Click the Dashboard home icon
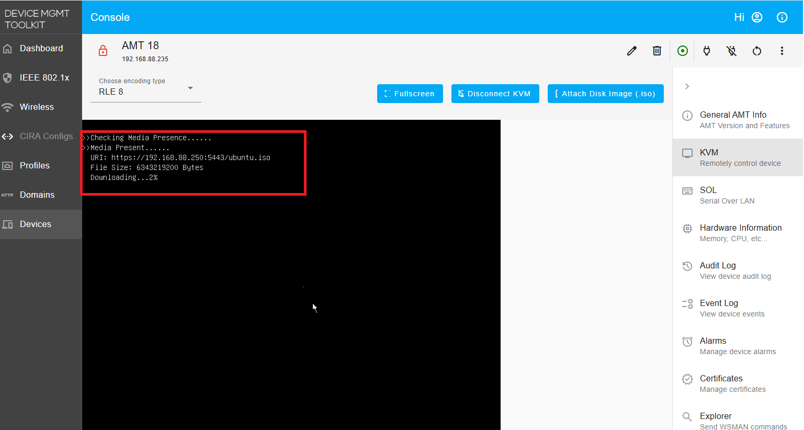Screen dimensions: 804x430 (7, 49)
